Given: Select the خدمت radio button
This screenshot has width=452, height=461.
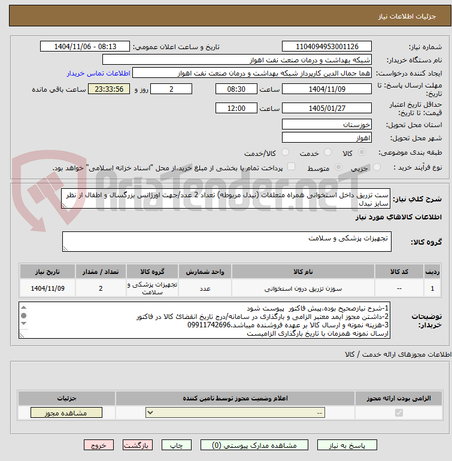Looking at the screenshot, I should coord(327,152).
